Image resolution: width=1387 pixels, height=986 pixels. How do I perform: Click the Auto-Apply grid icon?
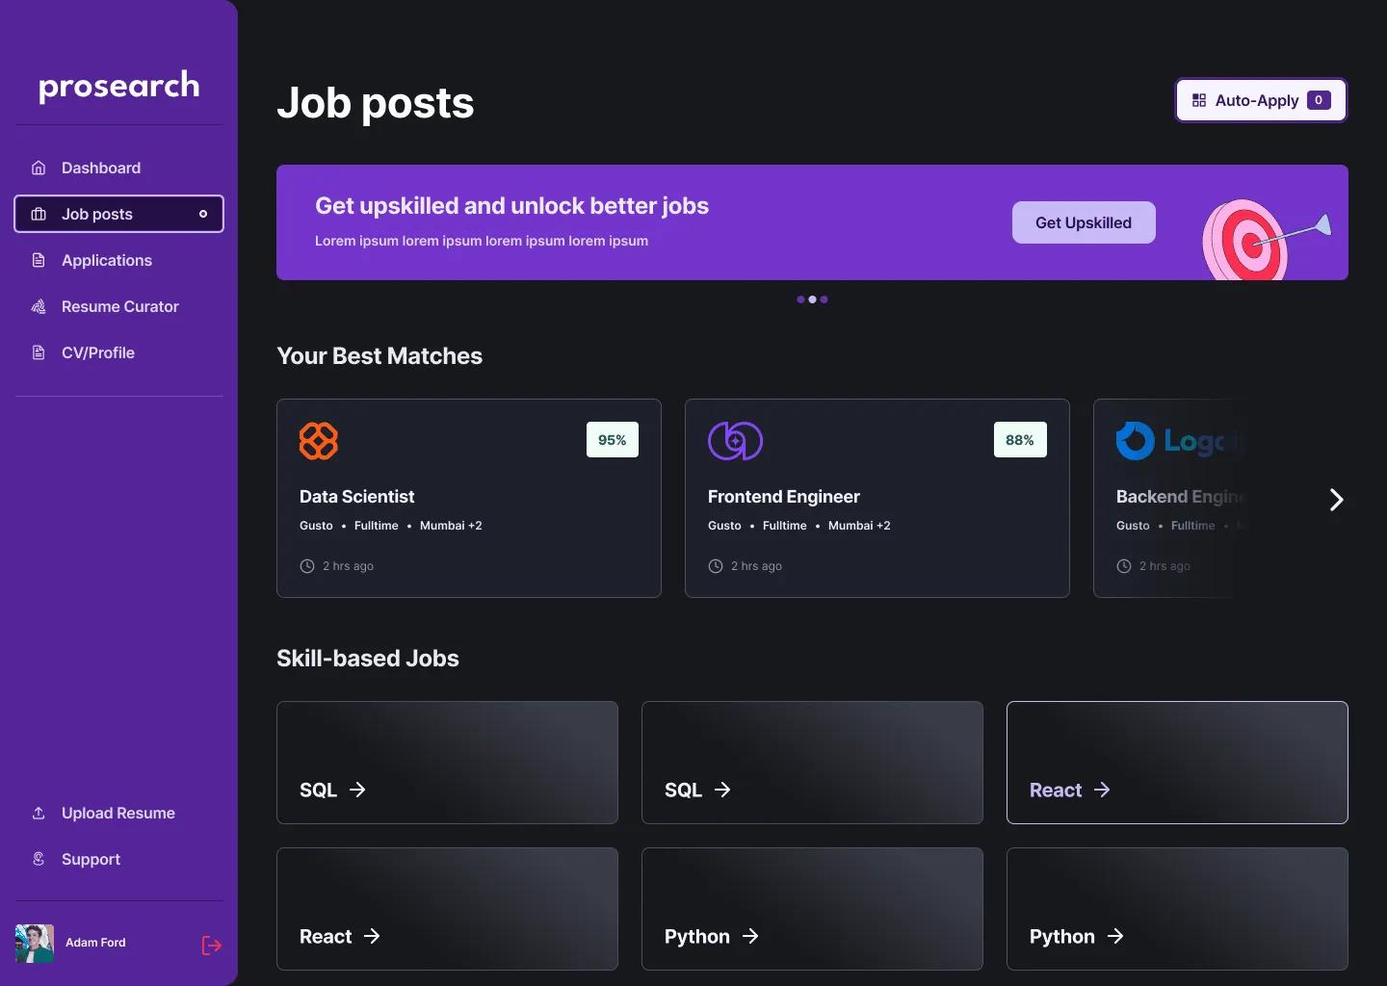point(1199,100)
